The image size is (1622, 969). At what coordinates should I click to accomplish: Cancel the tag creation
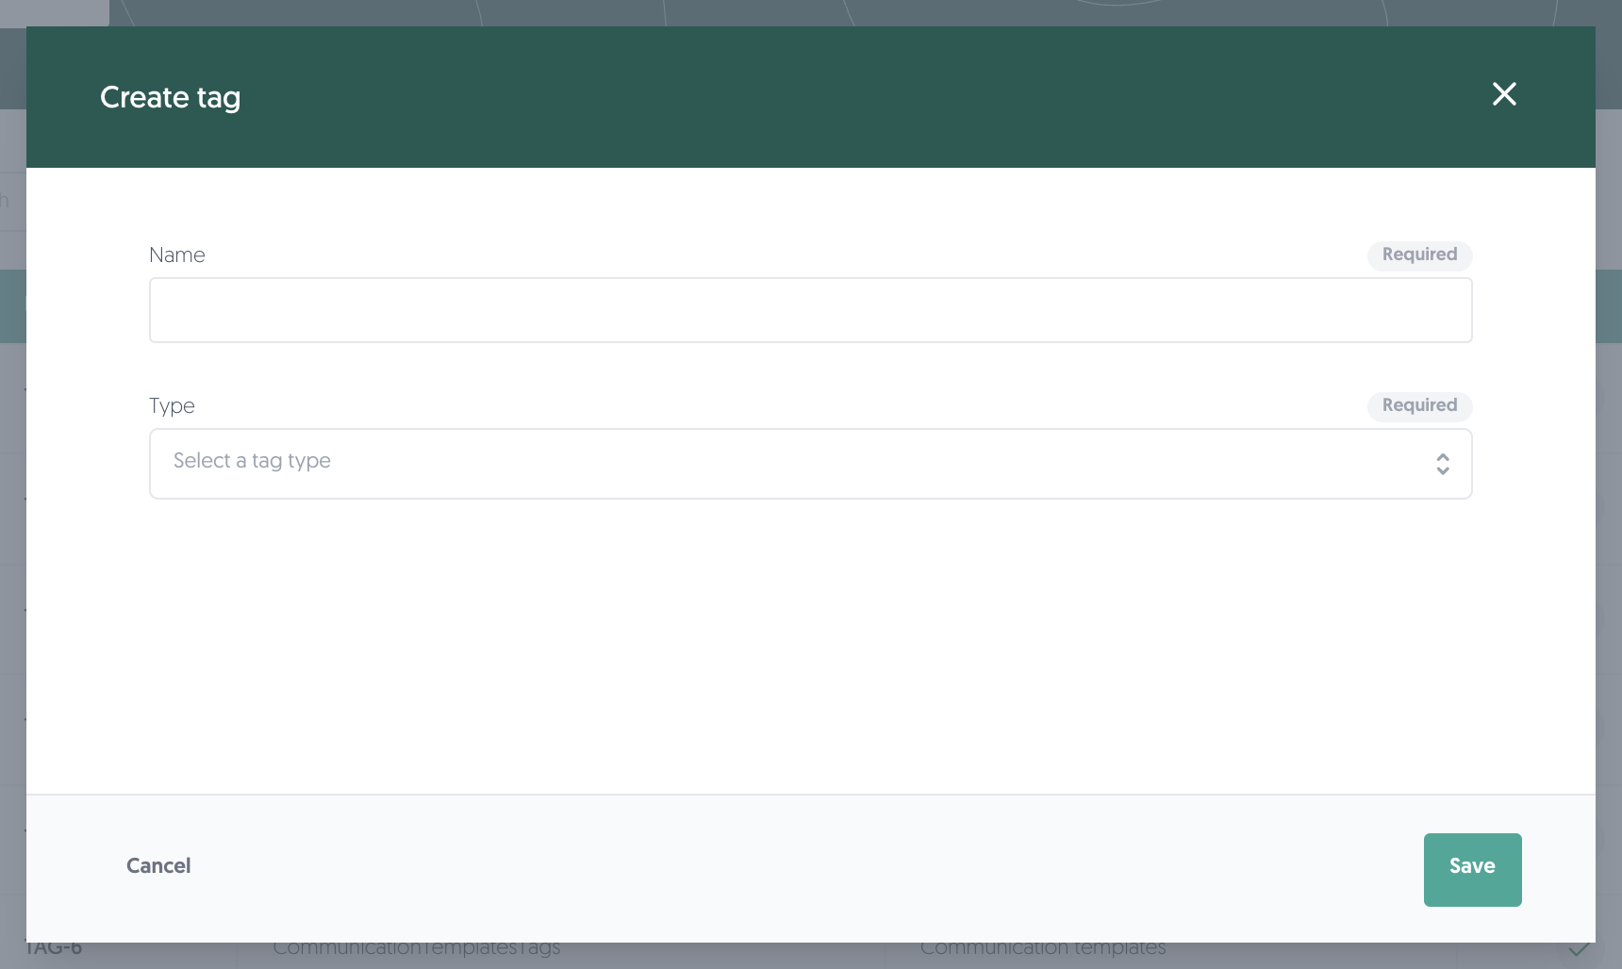158,866
